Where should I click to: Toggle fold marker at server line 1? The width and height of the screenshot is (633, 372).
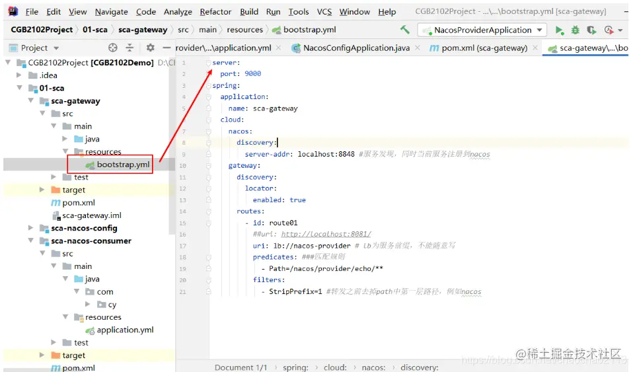209,63
